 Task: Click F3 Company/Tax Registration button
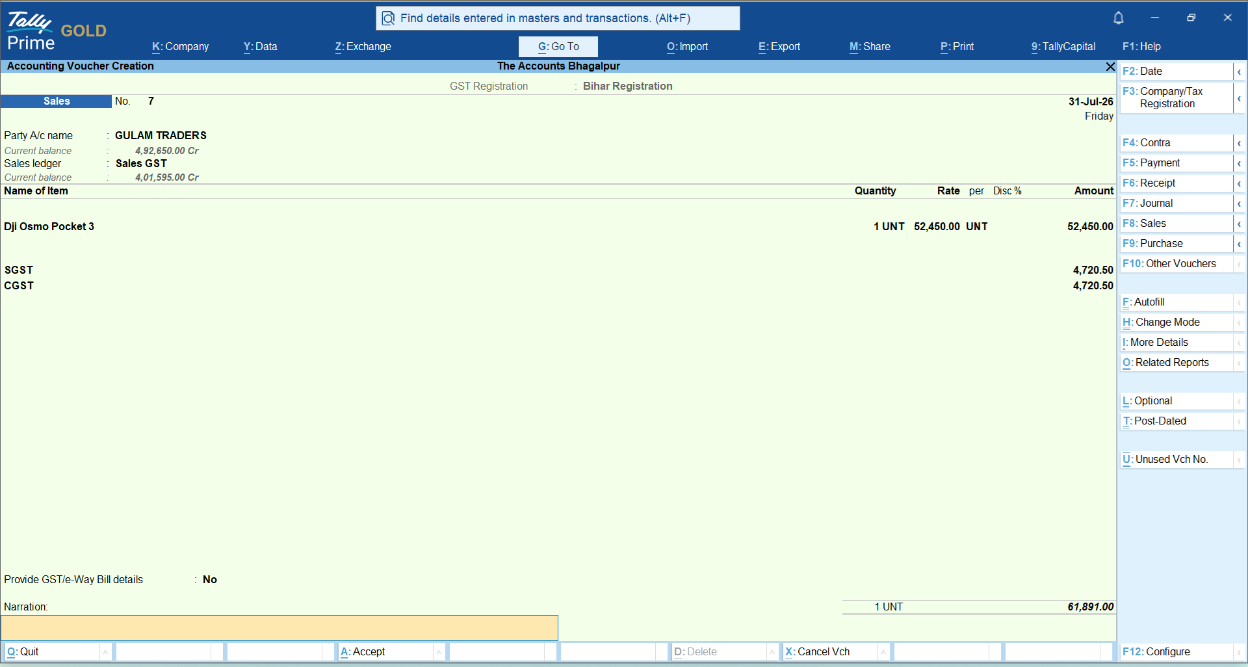[x=1176, y=98]
